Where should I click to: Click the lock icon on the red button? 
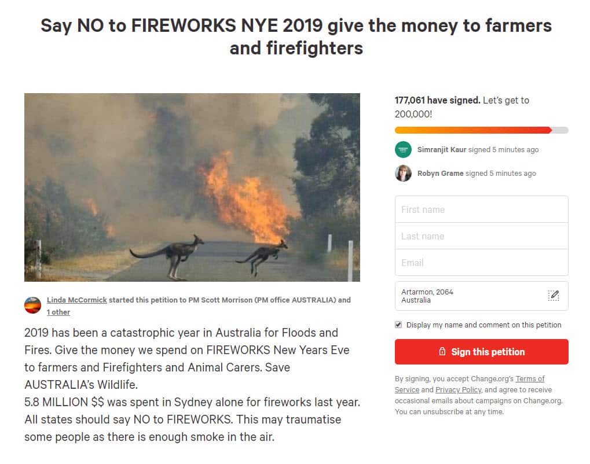click(444, 352)
